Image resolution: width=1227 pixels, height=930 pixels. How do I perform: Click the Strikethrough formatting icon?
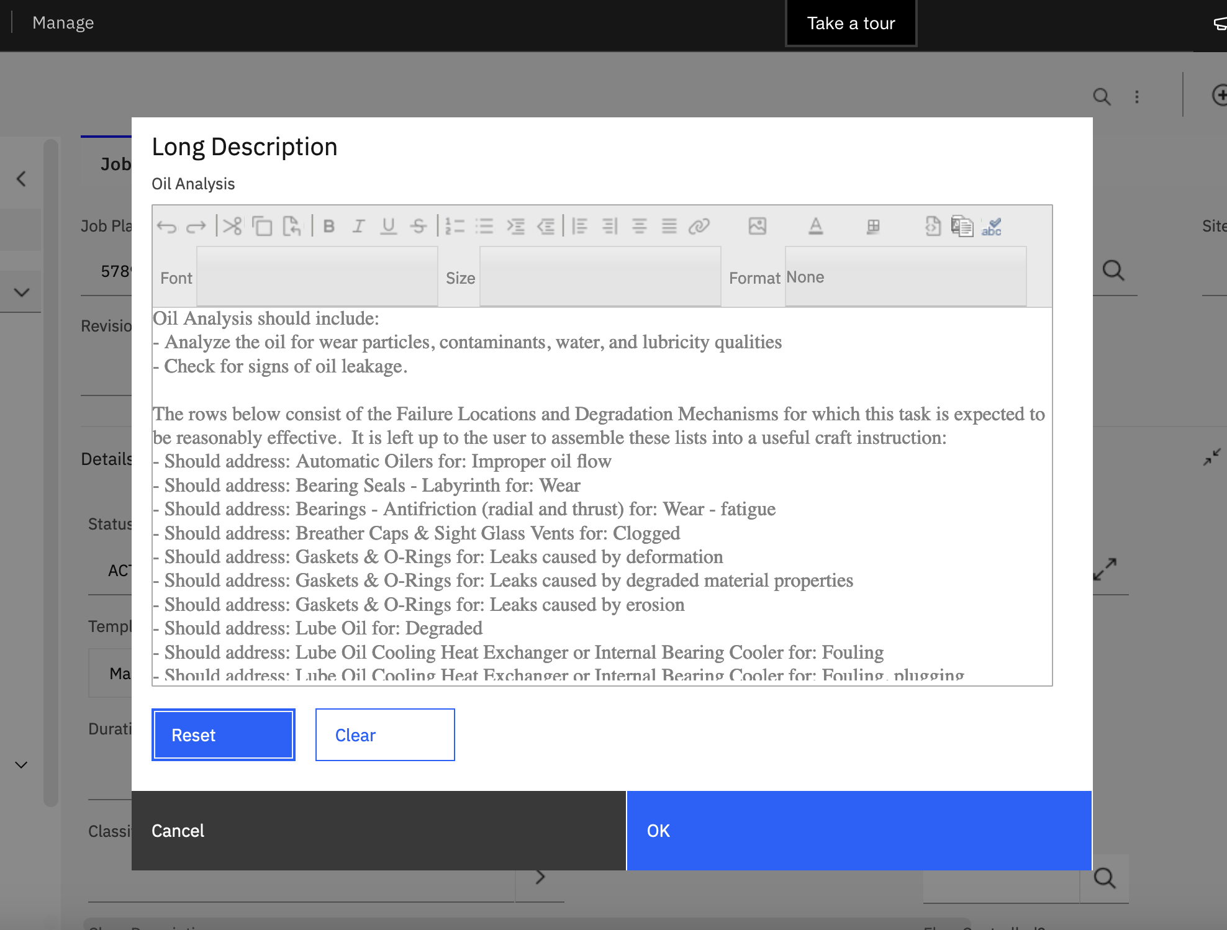click(417, 227)
